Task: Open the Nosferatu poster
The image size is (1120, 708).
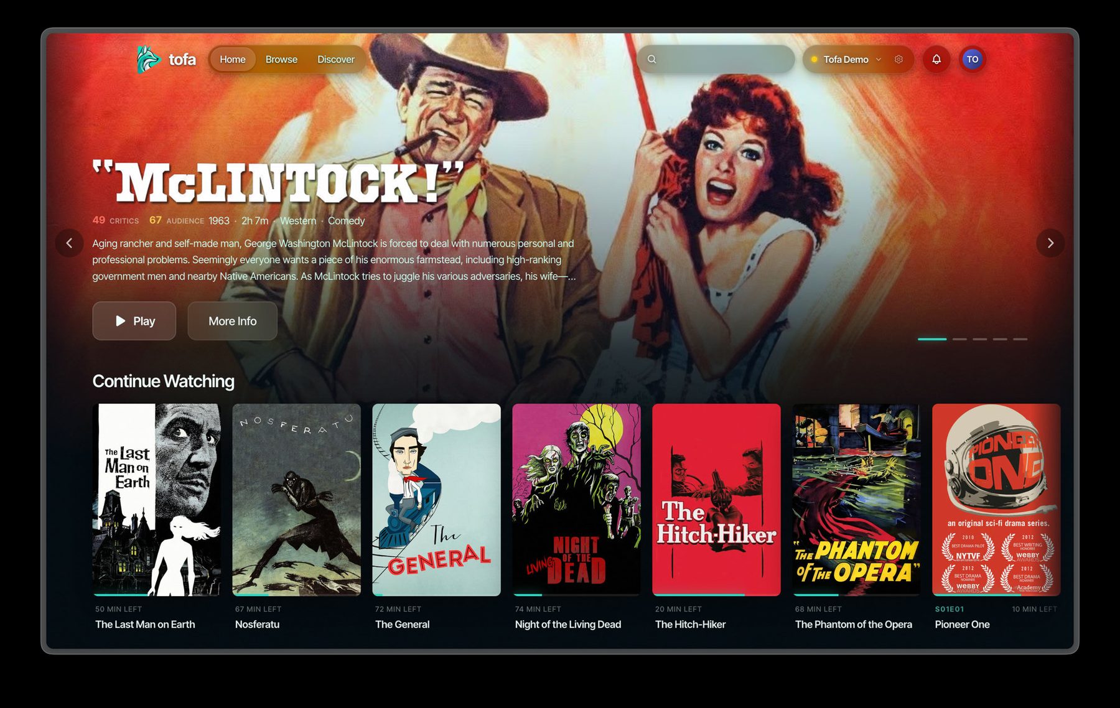Action: click(x=297, y=500)
